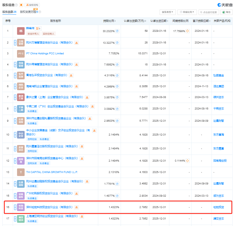Click equity structure icon beside 深圳哈勃科技投资合伙企业
Screen dimensions: 234x226
tap(77, 207)
